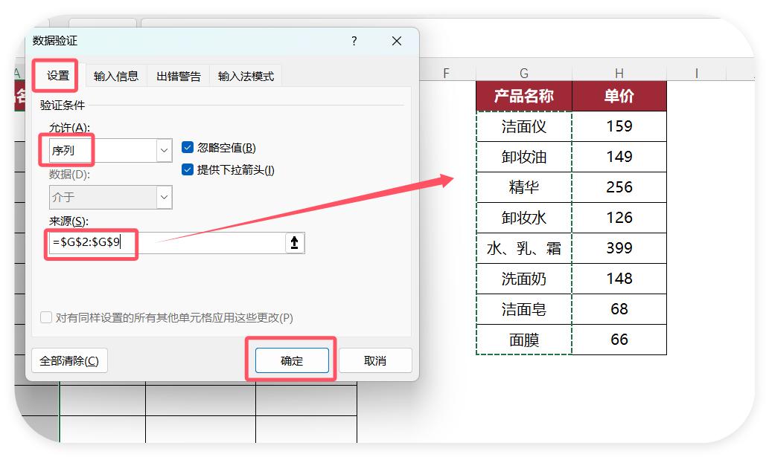Close the Data Validation dialog
The image size is (769, 457).
coord(397,41)
